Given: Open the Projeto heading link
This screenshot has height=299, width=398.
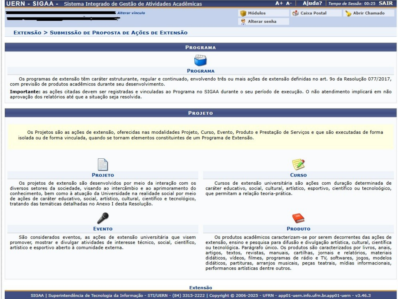Looking at the screenshot, I should click(103, 175).
